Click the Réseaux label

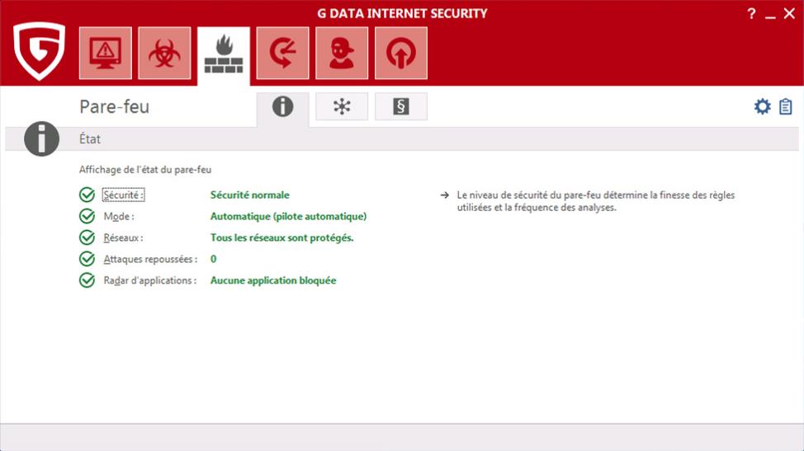click(x=123, y=238)
